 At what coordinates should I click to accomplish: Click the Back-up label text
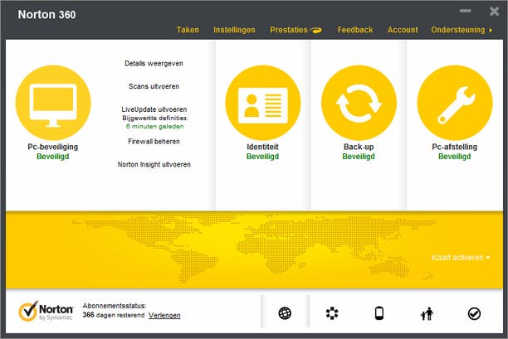[359, 147]
